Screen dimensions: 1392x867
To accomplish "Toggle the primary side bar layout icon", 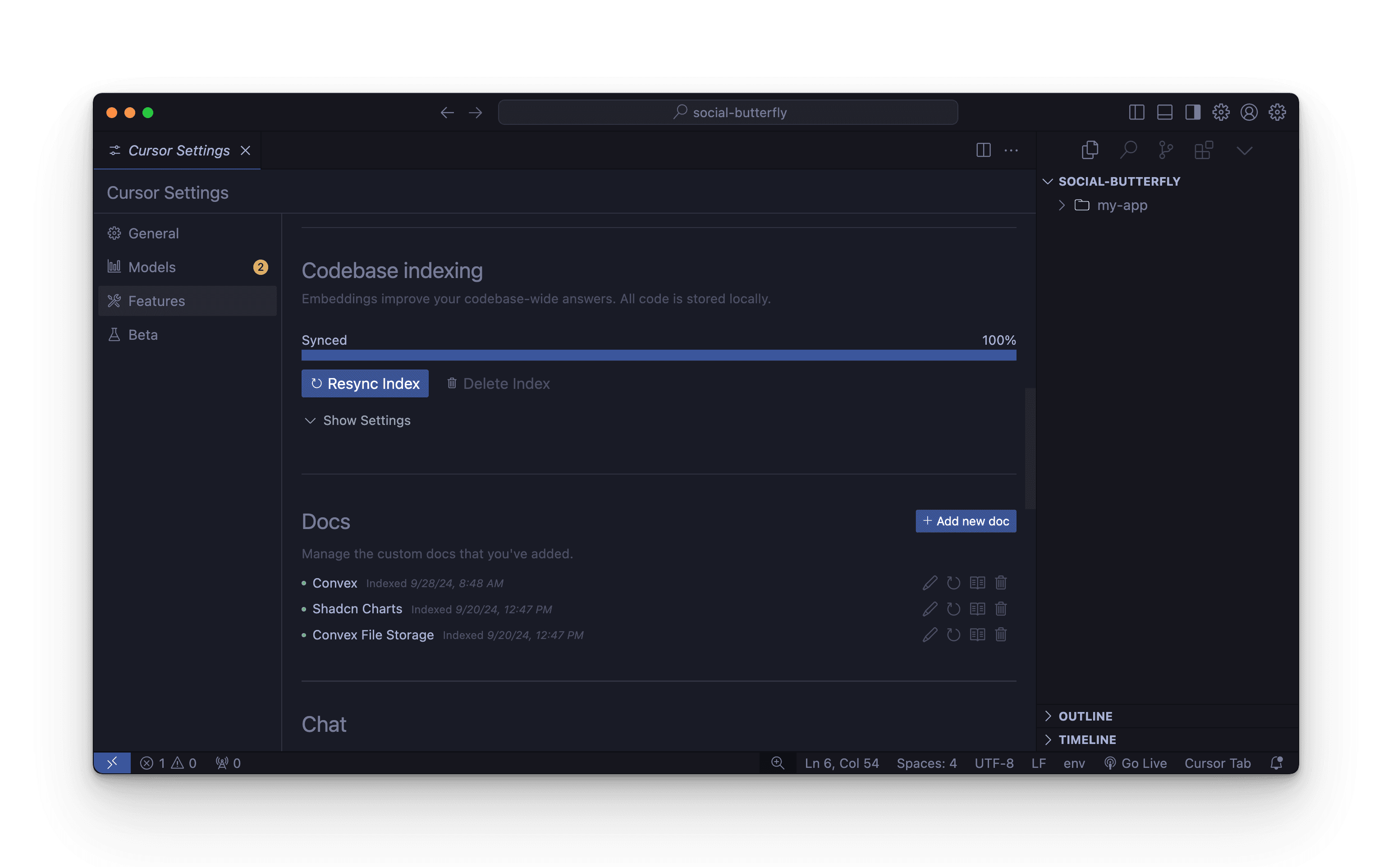I will 1136,112.
